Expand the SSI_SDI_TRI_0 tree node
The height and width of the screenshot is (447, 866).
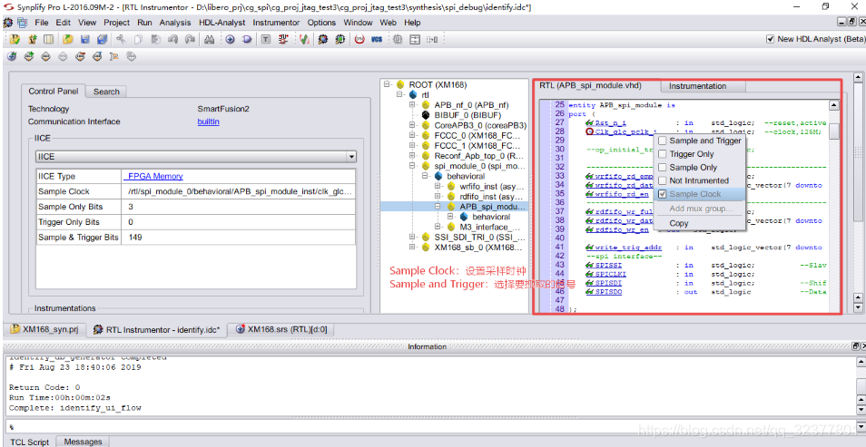(412, 237)
